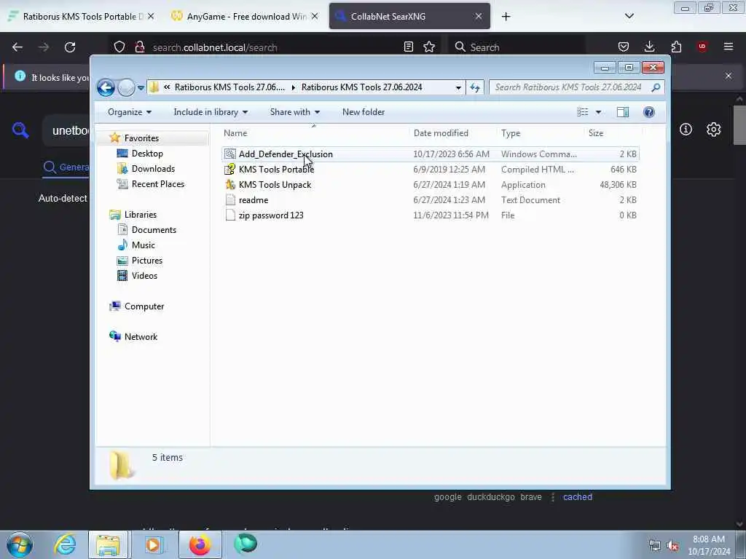Open the Organize menu
The image size is (746, 559).
pyautogui.click(x=130, y=112)
